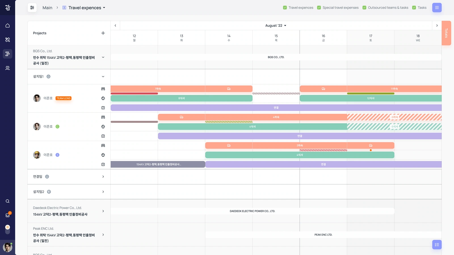The image size is (454, 255).
Task: Click the striped -5하숙 pending bar
Action: [394, 117]
